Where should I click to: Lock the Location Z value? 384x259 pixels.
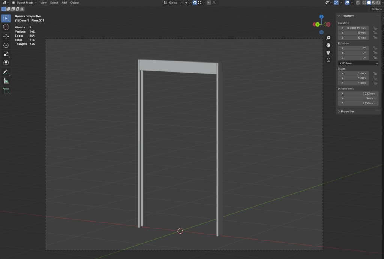point(375,38)
